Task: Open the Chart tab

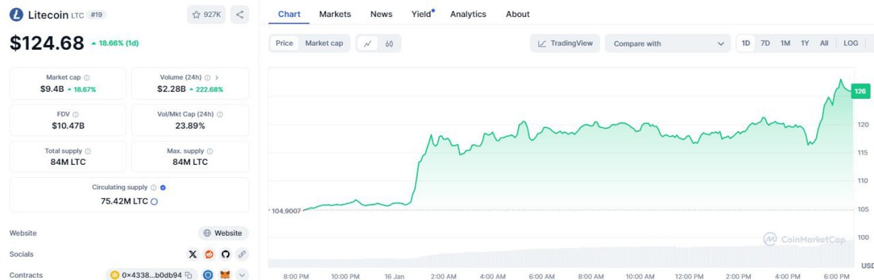Action: [x=289, y=14]
